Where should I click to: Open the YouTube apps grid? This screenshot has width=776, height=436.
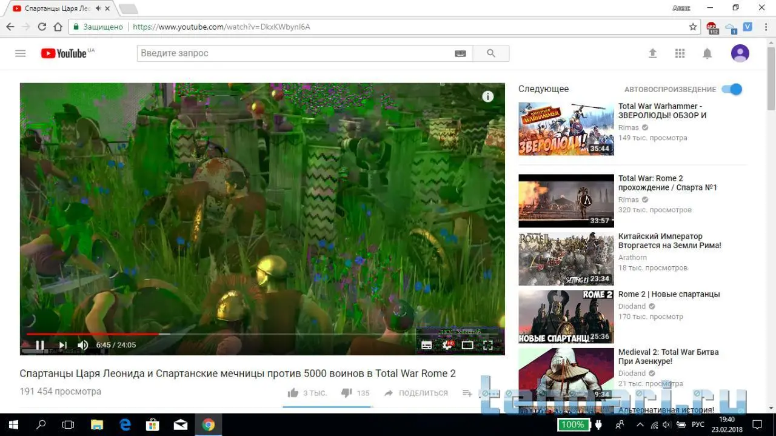coord(680,53)
